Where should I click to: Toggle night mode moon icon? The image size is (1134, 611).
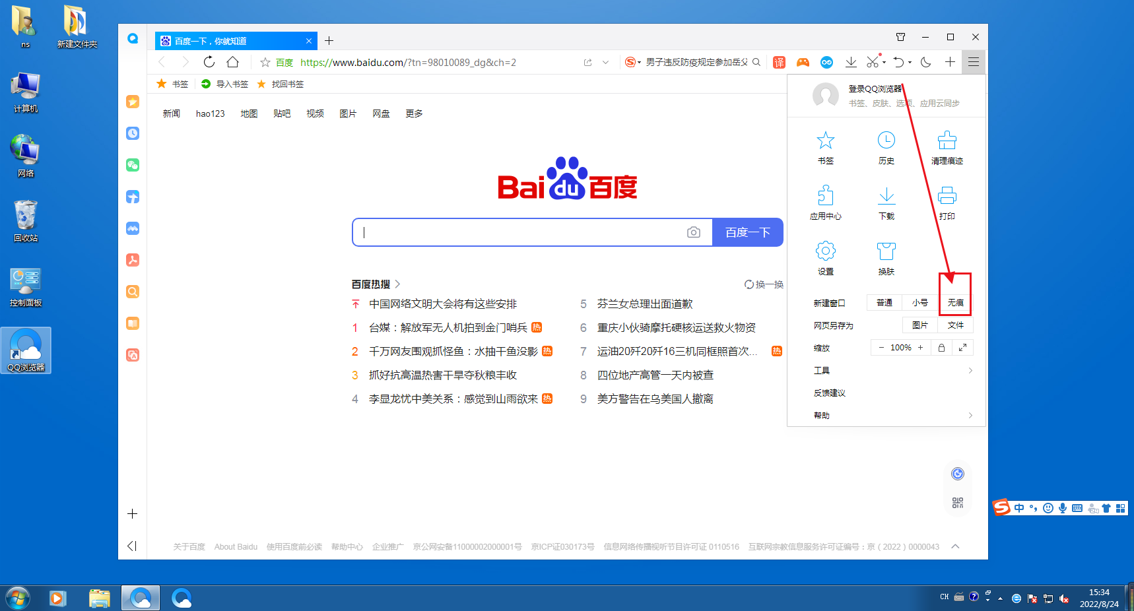(x=926, y=62)
